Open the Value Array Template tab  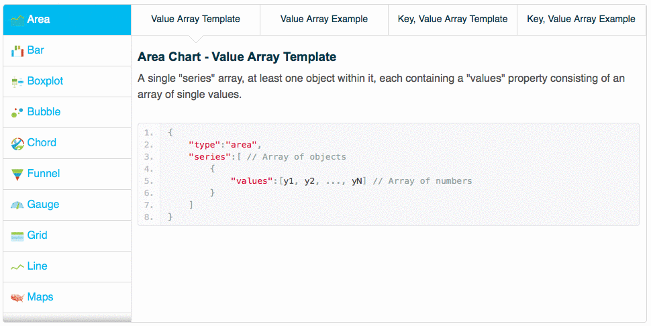click(x=195, y=19)
